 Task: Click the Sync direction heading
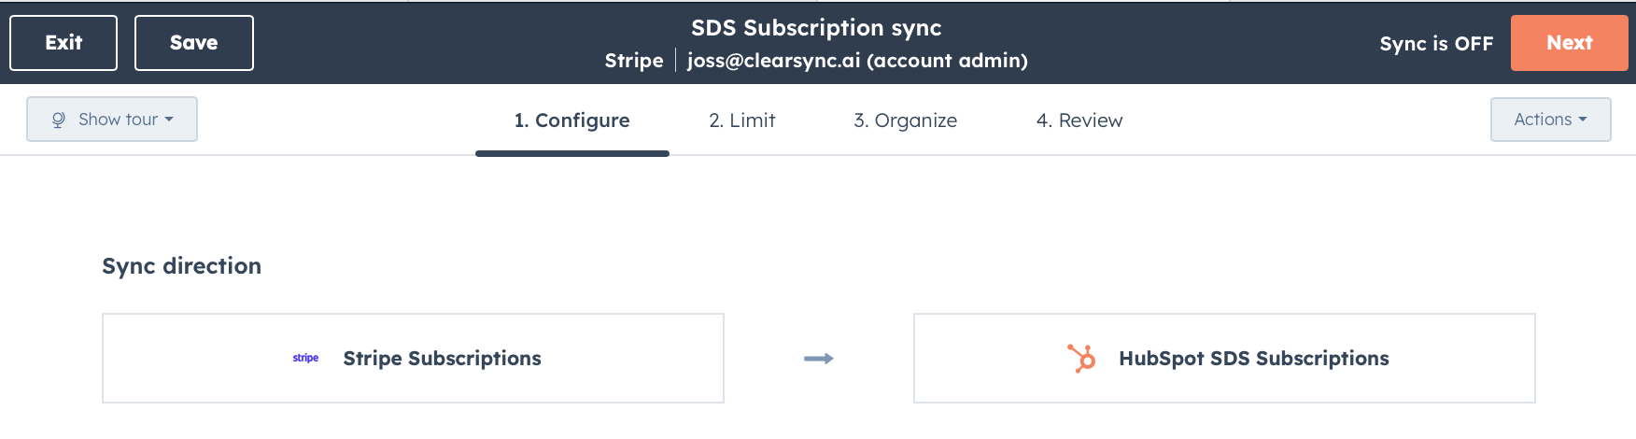(181, 266)
